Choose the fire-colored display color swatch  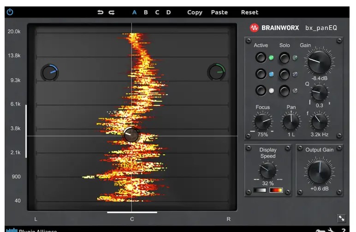(276, 190)
